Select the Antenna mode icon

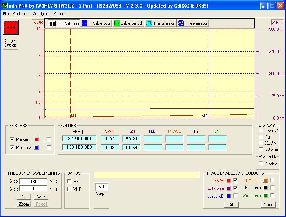coord(53,23)
